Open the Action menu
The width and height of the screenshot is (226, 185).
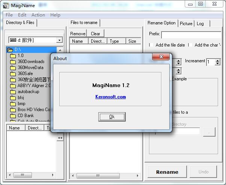38,15
